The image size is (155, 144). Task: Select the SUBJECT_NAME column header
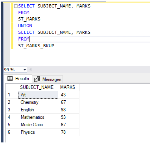(38, 87)
